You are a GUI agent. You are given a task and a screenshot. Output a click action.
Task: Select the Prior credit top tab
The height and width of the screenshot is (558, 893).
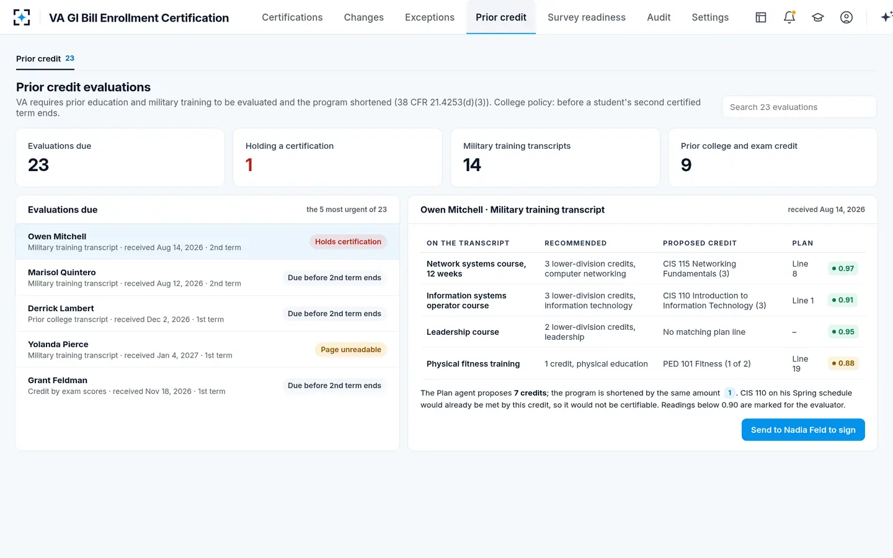coord(501,17)
